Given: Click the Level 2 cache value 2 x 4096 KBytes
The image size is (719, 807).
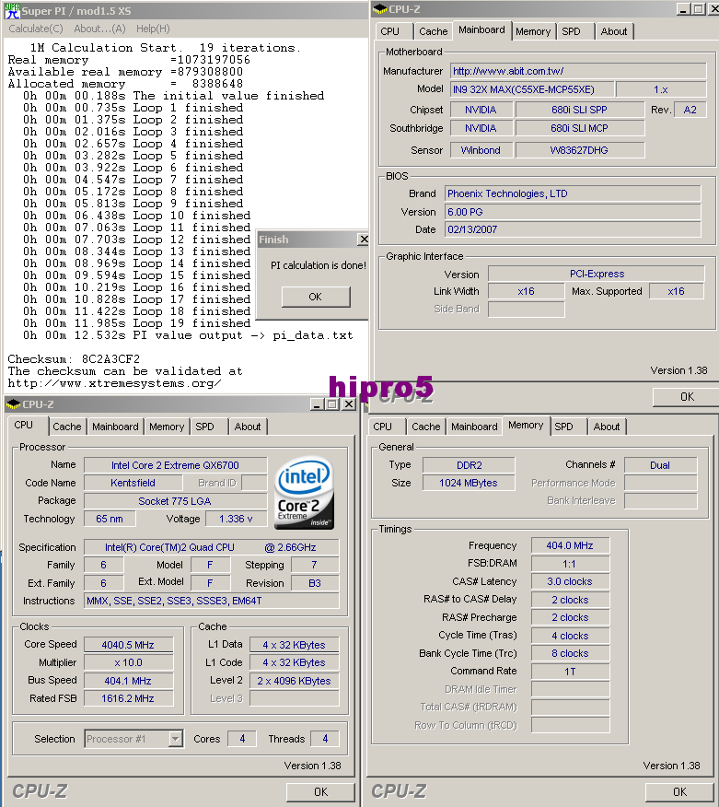Looking at the screenshot, I should point(295,681).
